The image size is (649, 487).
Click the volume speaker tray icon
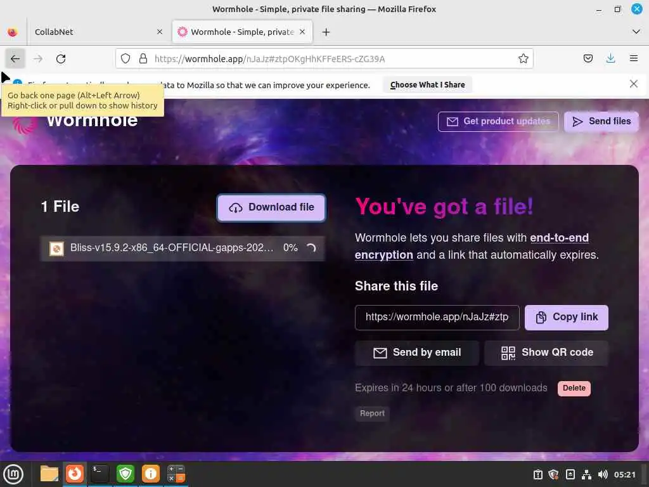603,474
